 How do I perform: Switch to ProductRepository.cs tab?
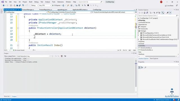(46, 10)
